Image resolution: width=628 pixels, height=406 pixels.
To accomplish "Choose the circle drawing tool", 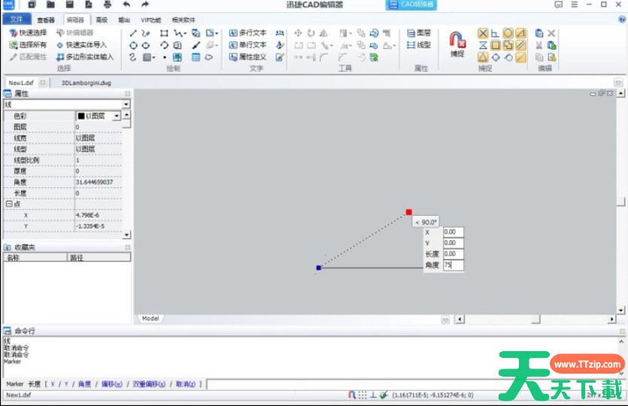I will [x=133, y=45].
